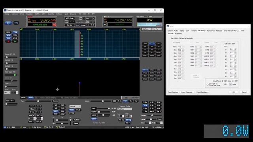Switch to Appearance tab in Setup window

click(x=211, y=31)
